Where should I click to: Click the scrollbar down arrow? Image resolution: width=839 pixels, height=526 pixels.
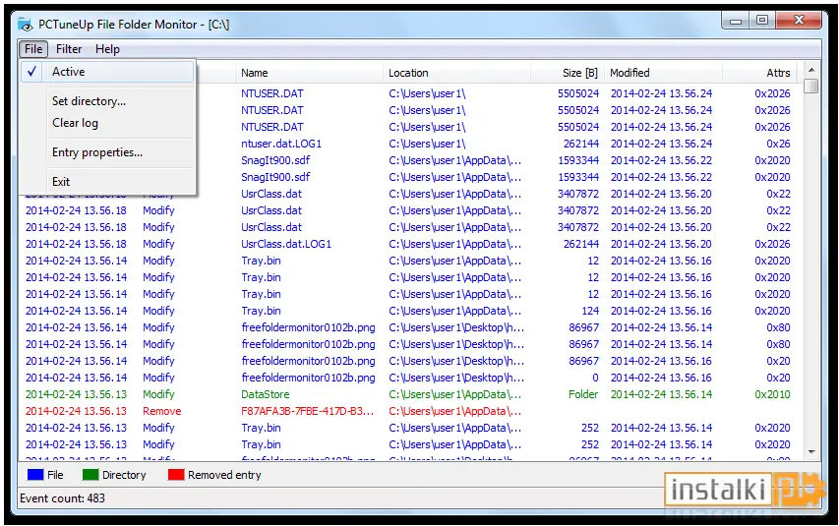point(811,452)
